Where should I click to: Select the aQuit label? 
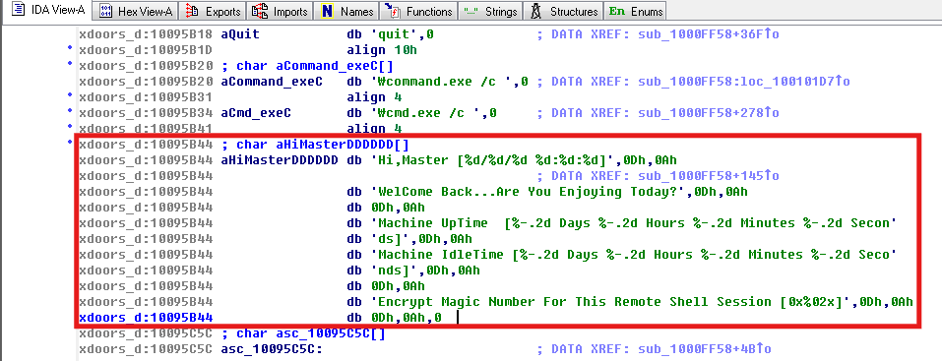point(240,34)
